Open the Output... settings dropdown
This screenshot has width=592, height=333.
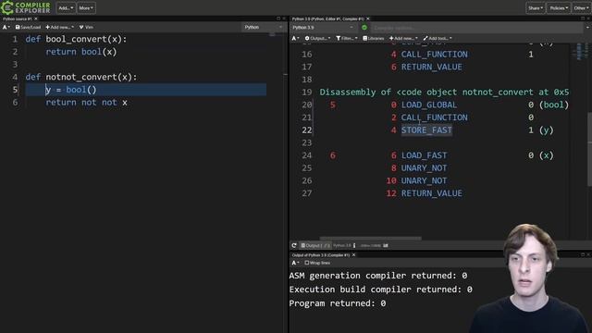click(317, 38)
